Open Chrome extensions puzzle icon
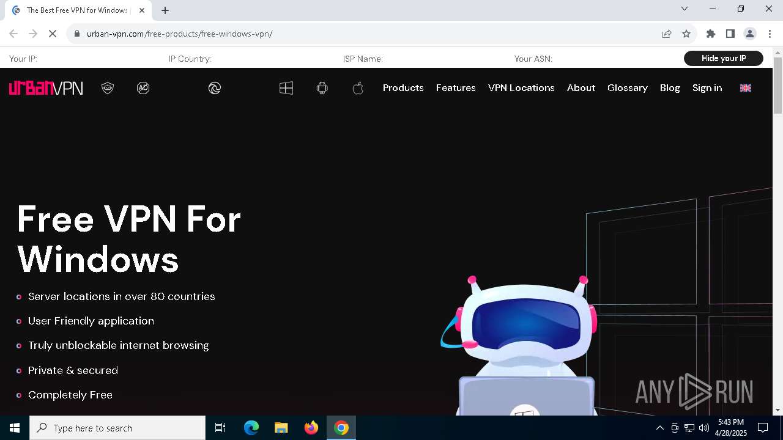Screen dimensions: 783x440 point(711,34)
